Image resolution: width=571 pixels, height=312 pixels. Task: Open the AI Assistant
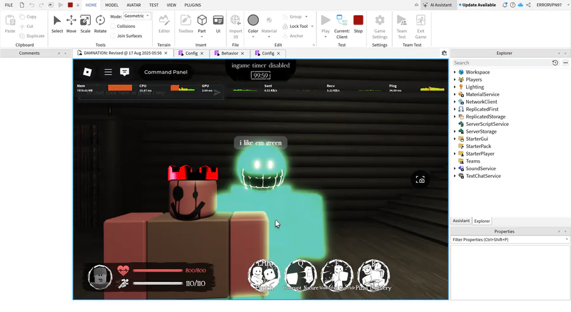437,5
